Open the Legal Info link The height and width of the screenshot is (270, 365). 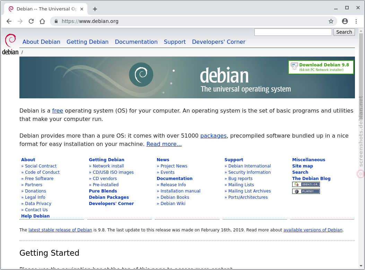[35, 197]
